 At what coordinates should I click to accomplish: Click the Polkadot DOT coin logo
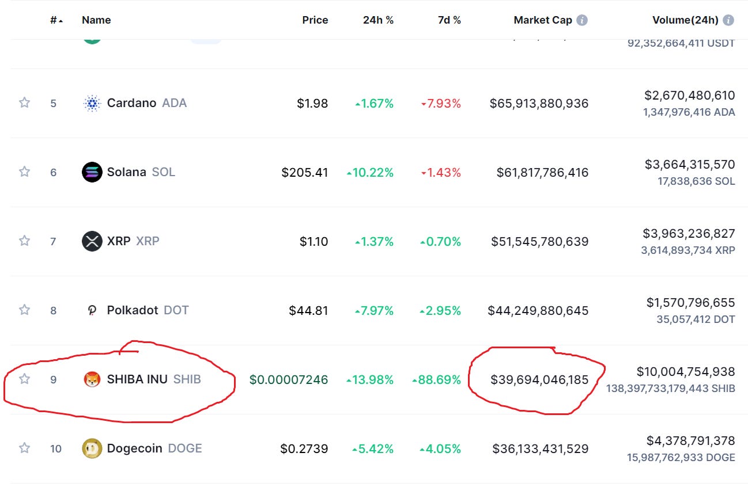tap(91, 310)
